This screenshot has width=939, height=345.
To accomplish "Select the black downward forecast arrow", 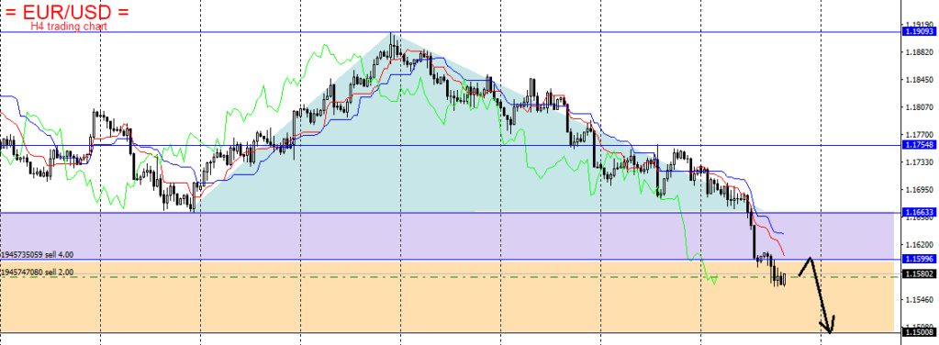I will (818, 295).
